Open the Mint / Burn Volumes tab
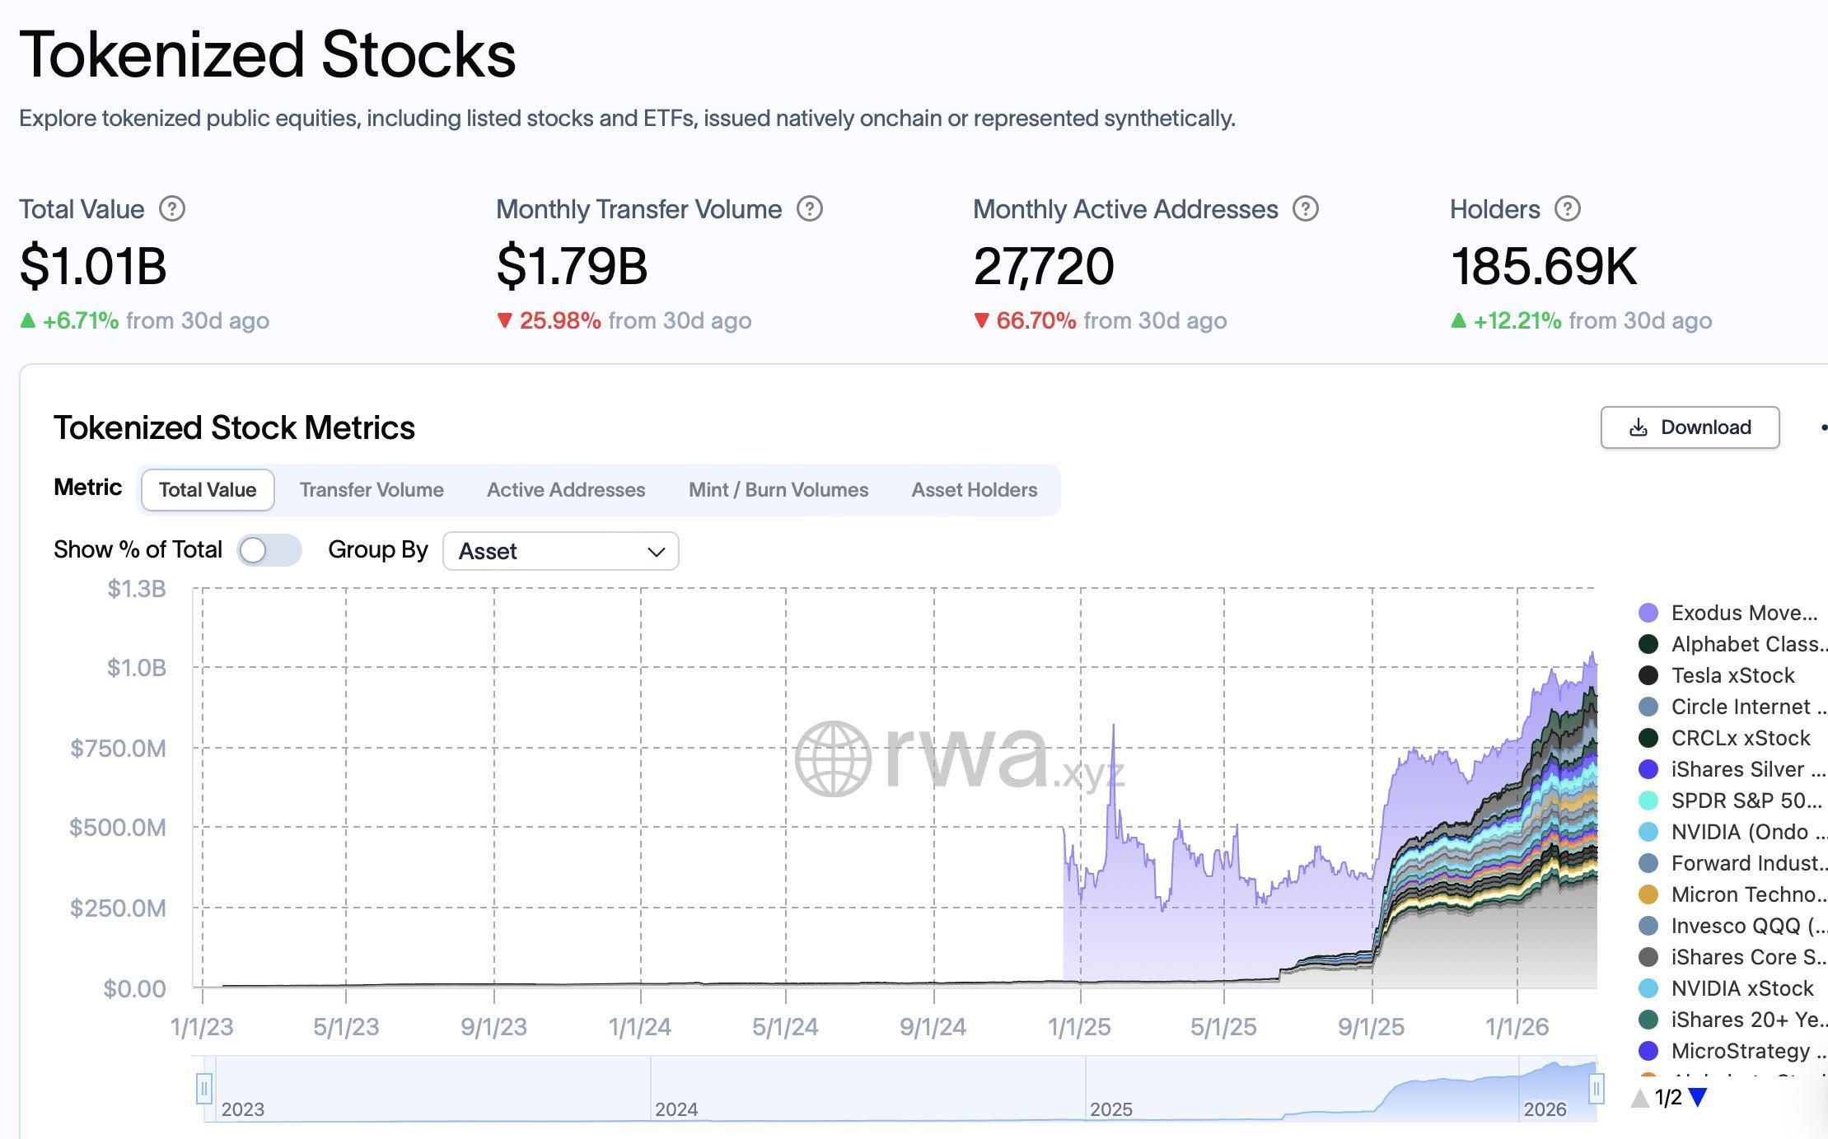This screenshot has width=1828, height=1139. [778, 489]
